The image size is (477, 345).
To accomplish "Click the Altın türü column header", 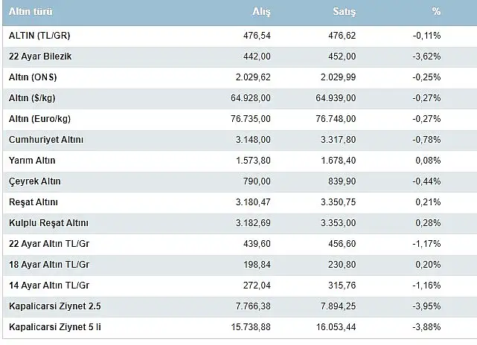I will pos(31,12).
